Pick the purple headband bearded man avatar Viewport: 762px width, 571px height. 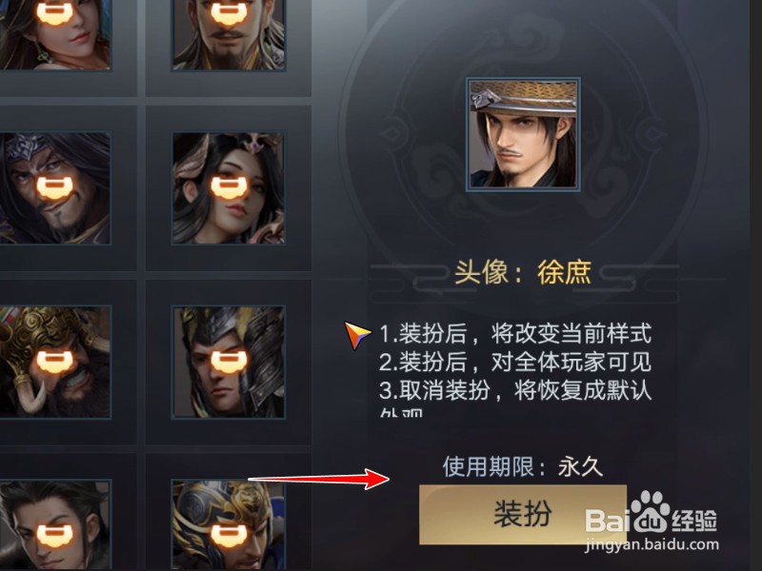54,187
